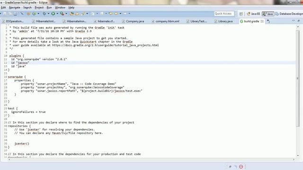
Task: Maximize the editor area
Action: coord(299,21)
